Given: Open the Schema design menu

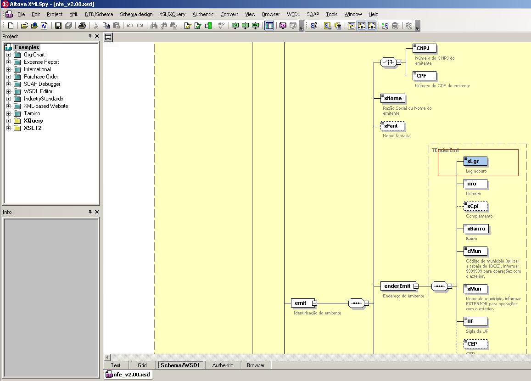Looking at the screenshot, I should pyautogui.click(x=136, y=14).
